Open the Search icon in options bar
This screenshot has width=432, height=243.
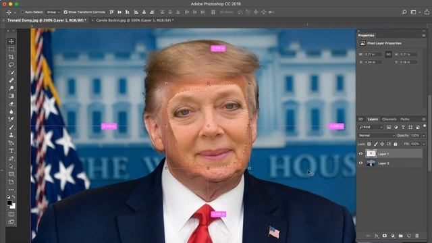404,12
